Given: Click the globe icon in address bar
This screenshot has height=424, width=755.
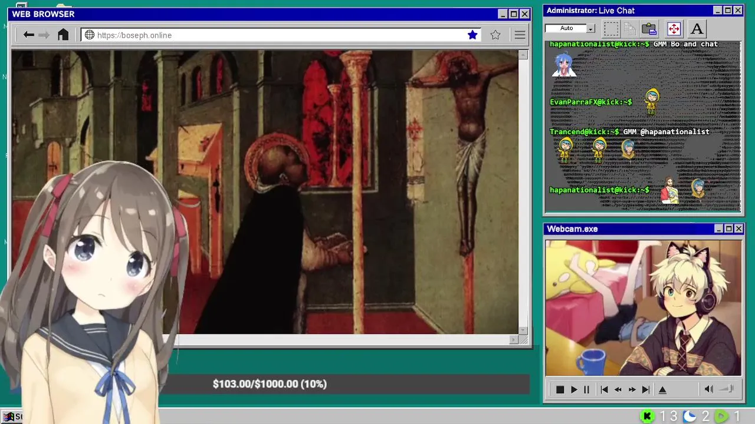Looking at the screenshot, I should pos(90,35).
